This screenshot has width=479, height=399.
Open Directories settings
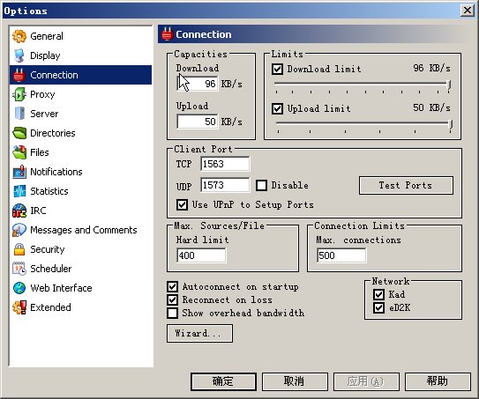(80, 133)
